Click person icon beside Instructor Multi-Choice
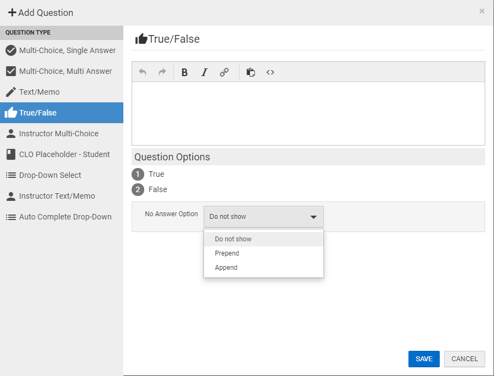The width and height of the screenshot is (494, 376). (x=11, y=134)
